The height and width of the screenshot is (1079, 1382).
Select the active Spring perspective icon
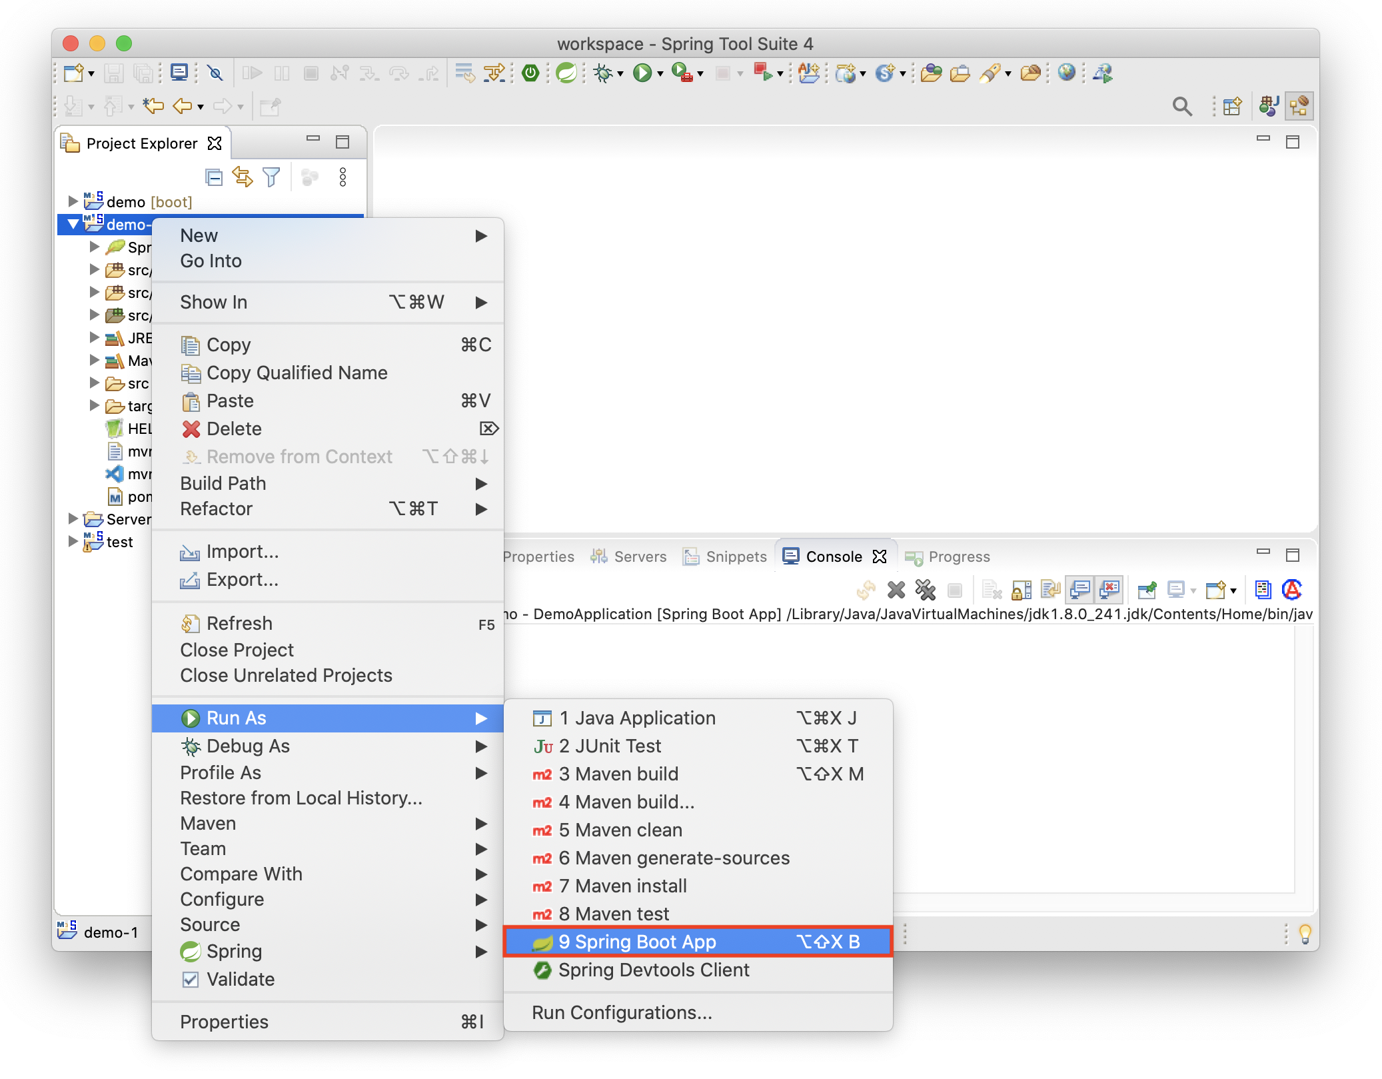point(1299,106)
